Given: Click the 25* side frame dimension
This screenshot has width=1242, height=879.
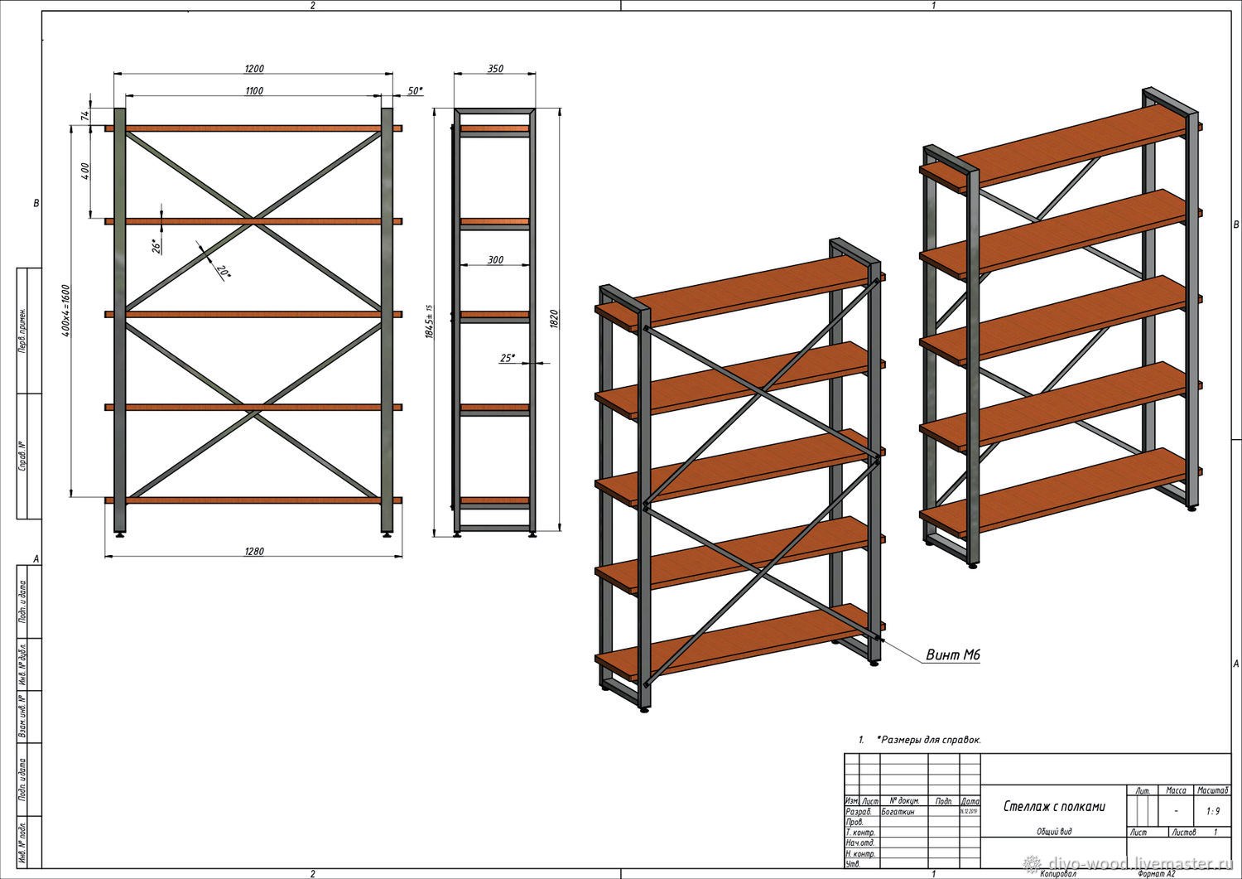Looking at the screenshot, I should pyautogui.click(x=508, y=359).
